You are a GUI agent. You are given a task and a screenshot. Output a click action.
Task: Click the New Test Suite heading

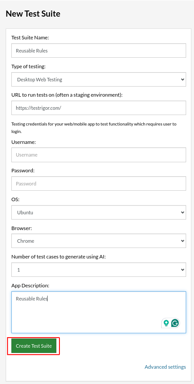click(33, 14)
